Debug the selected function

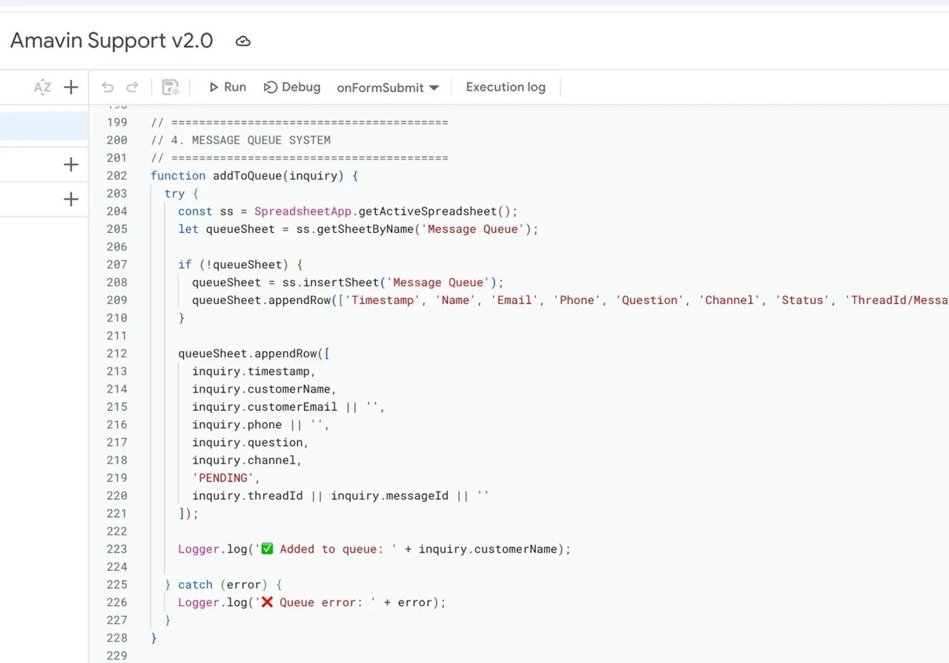coord(292,88)
